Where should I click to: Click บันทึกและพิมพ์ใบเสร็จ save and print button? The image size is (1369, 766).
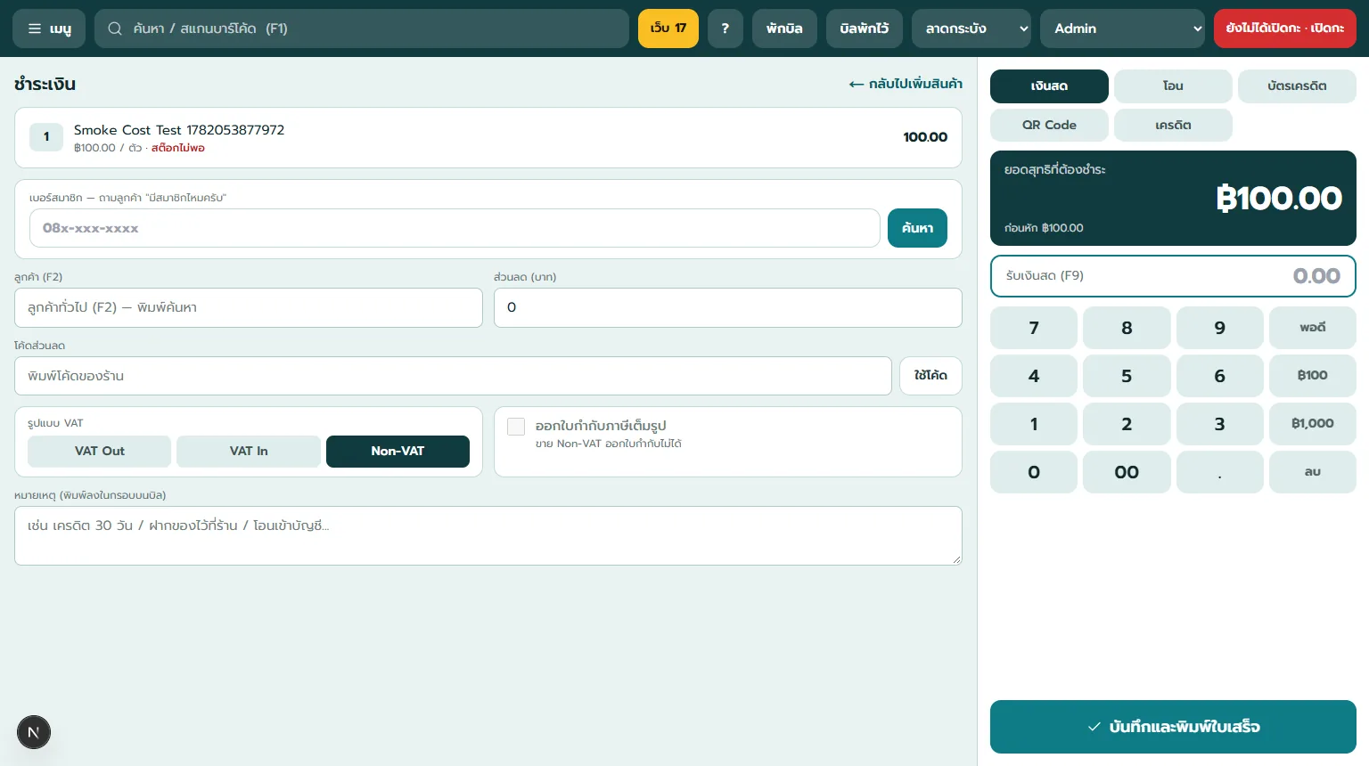[x=1173, y=727]
